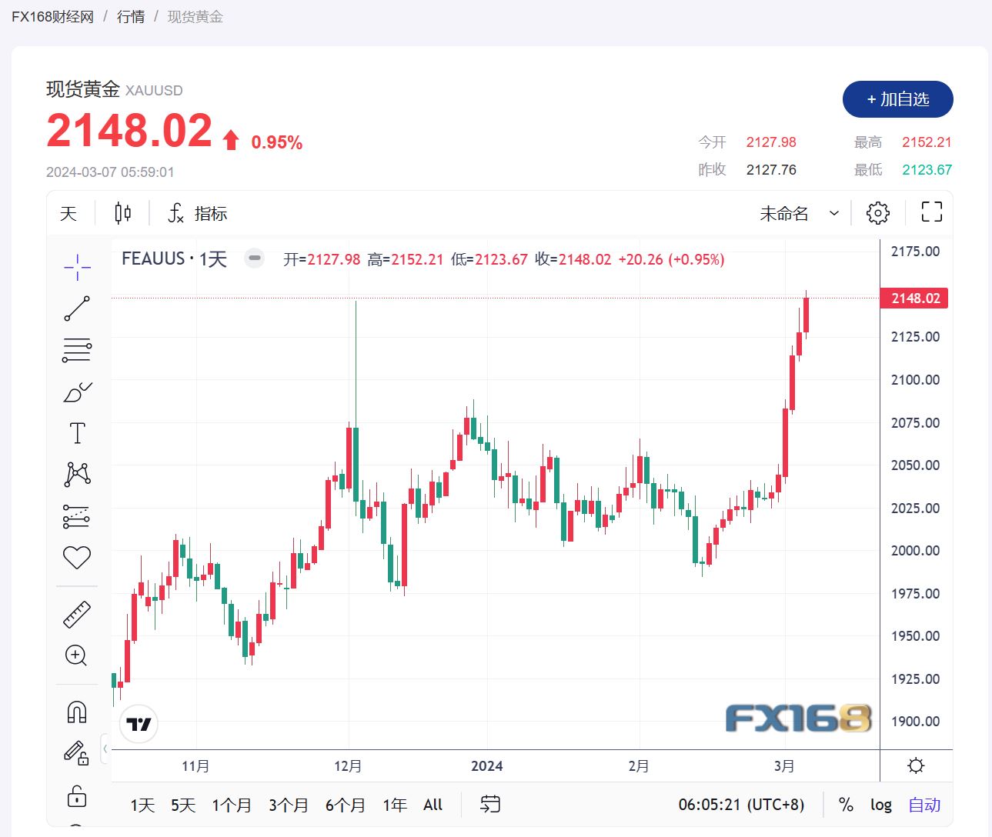Viewport: 992px width, 837px height.
Task: Select the crosshair cursor tool
Action: point(77,267)
